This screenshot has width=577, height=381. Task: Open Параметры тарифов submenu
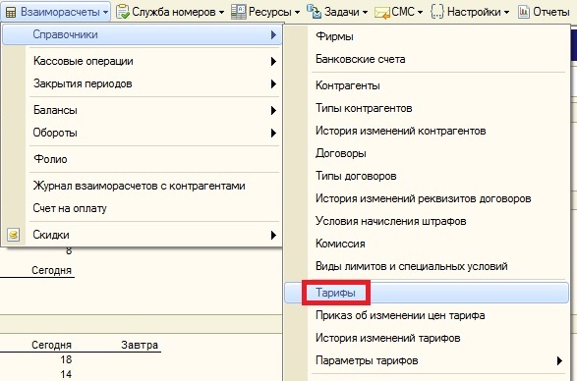pos(427,360)
